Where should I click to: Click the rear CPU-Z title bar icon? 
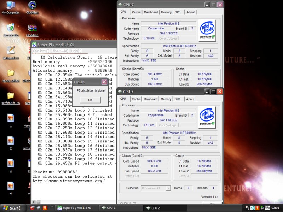point(120,4)
